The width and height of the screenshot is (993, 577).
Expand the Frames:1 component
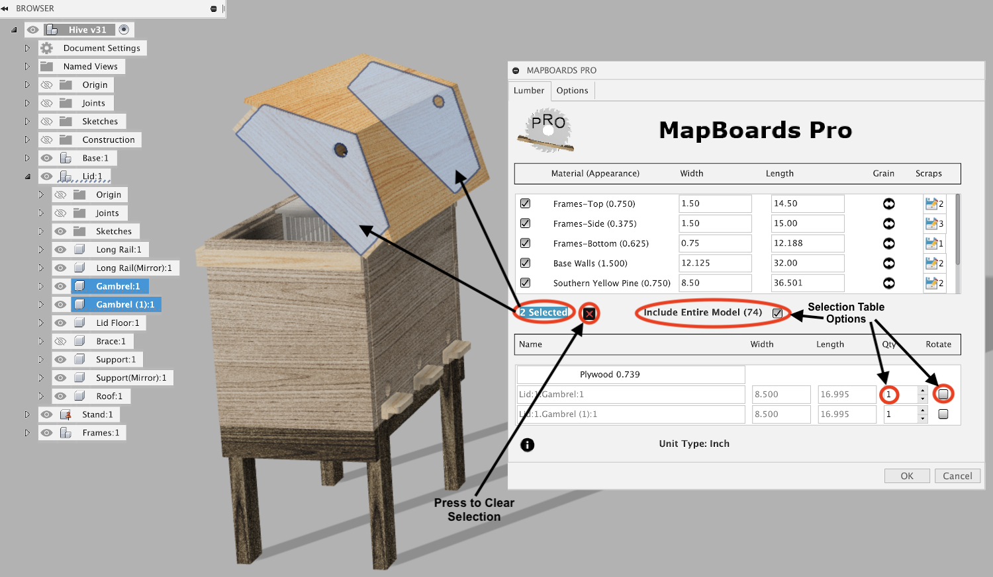[x=27, y=433]
